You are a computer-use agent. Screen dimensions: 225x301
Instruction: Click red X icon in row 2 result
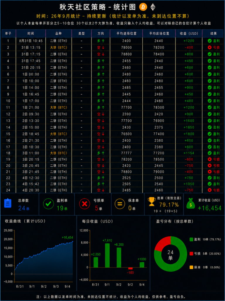209,47
